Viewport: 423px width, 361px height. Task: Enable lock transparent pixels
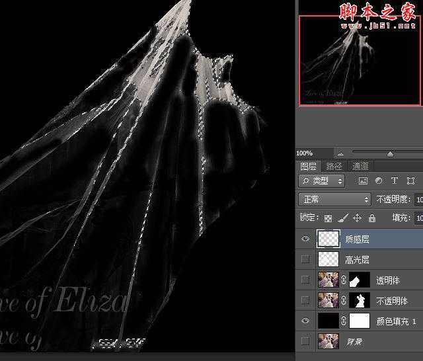pos(328,218)
